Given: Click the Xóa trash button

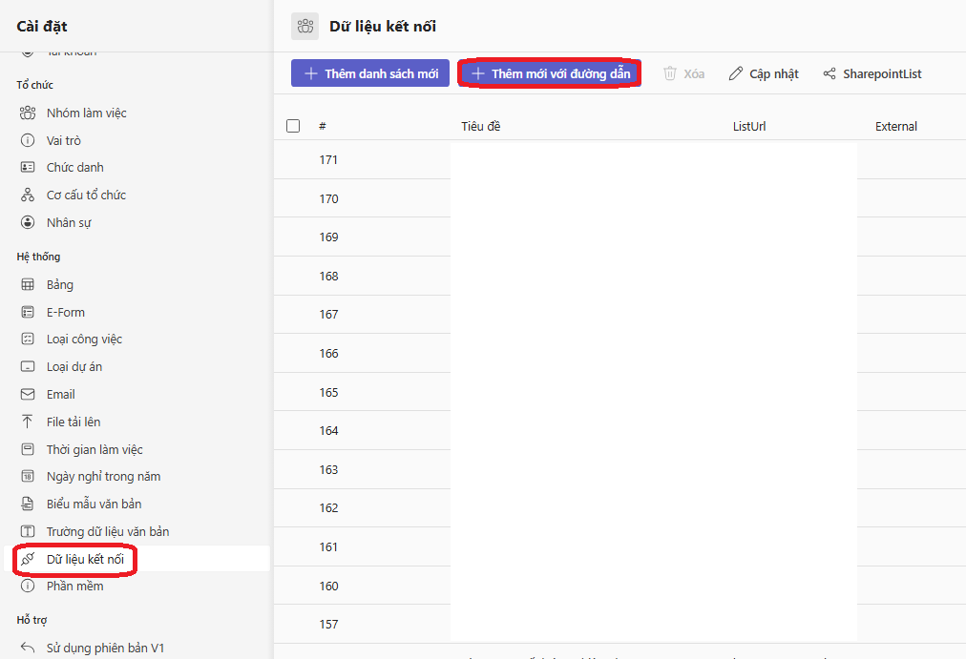Looking at the screenshot, I should 683,73.
